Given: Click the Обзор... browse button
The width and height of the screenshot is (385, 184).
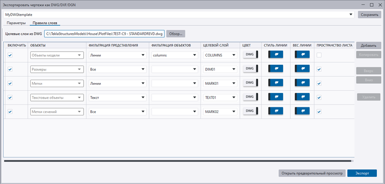Looking at the screenshot, I should [176, 34].
